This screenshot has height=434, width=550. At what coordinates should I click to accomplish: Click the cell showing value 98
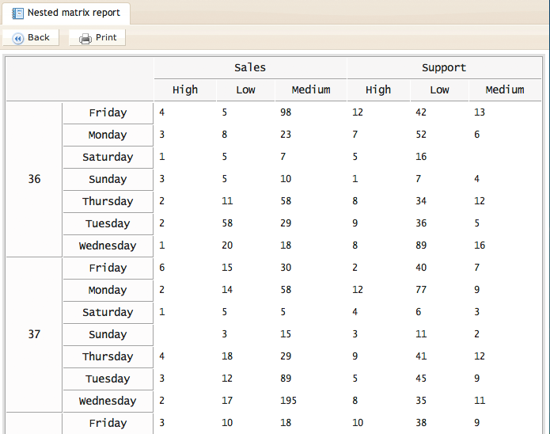click(286, 112)
